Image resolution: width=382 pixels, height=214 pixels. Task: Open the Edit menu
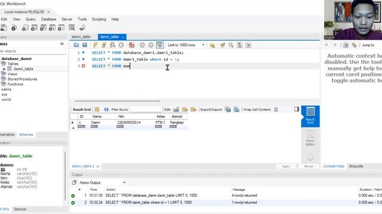[x=4, y=19]
